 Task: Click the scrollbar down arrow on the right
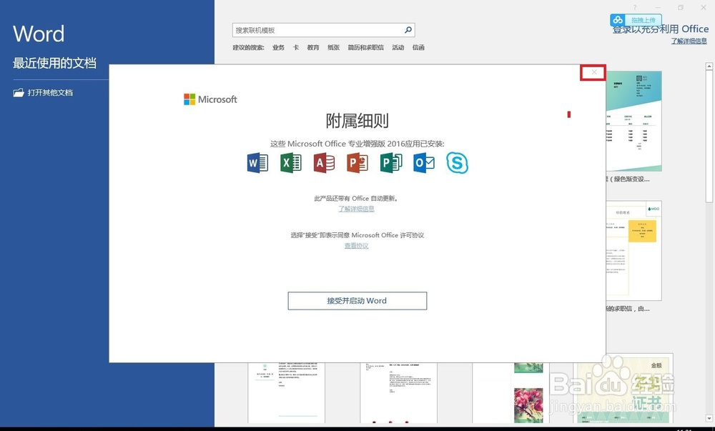[x=709, y=418]
